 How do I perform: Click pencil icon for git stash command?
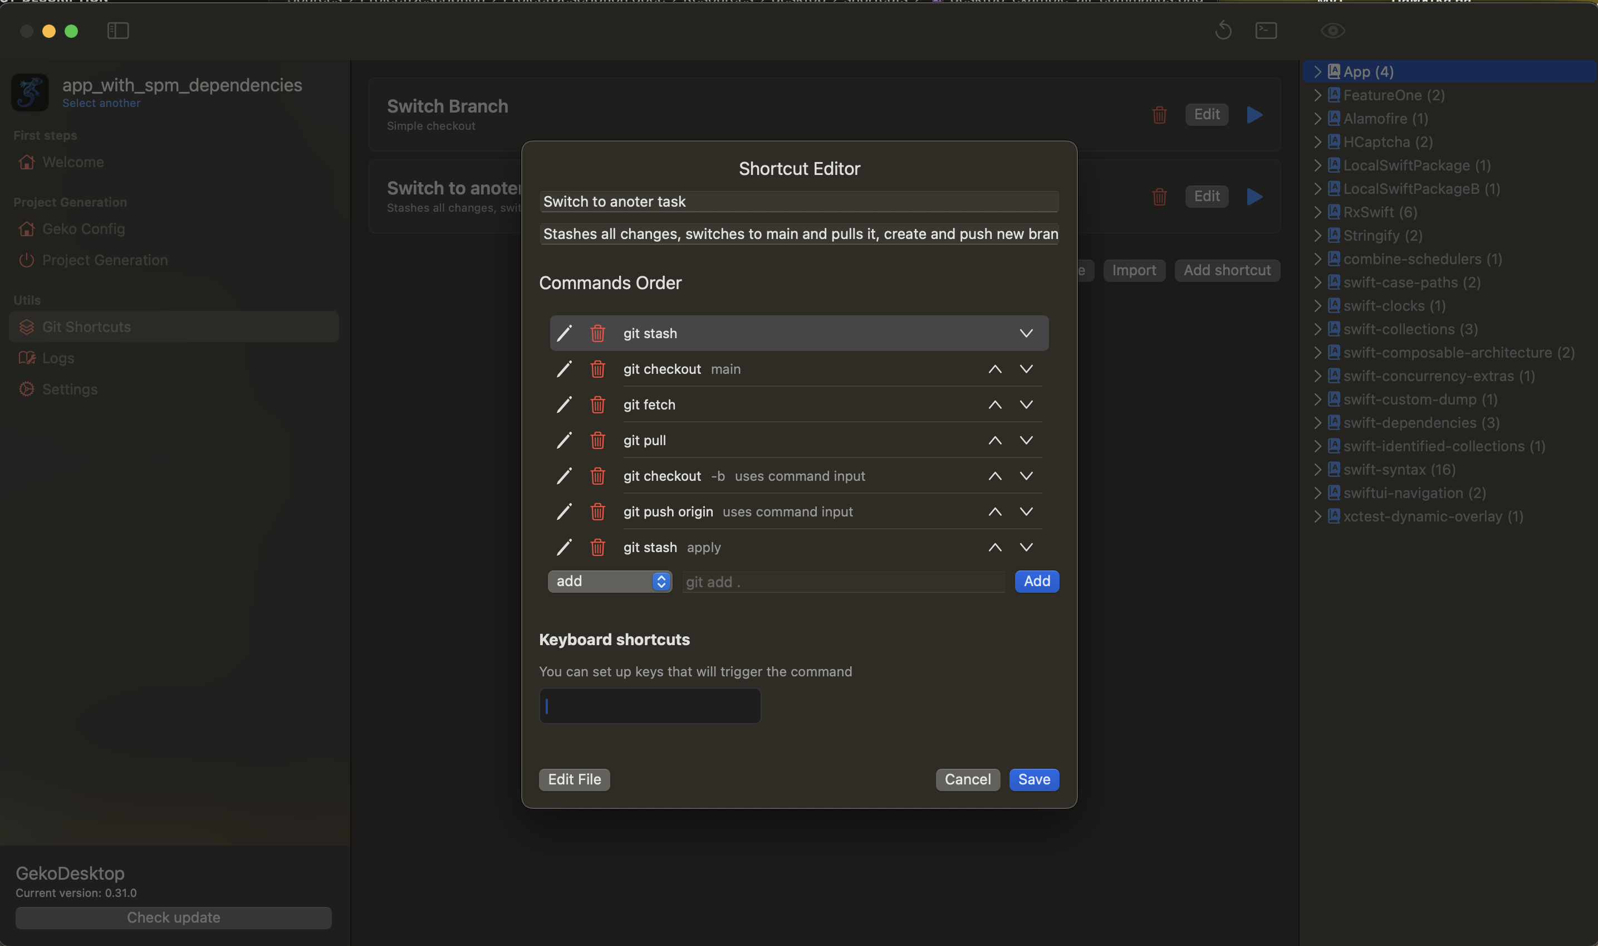[564, 333]
